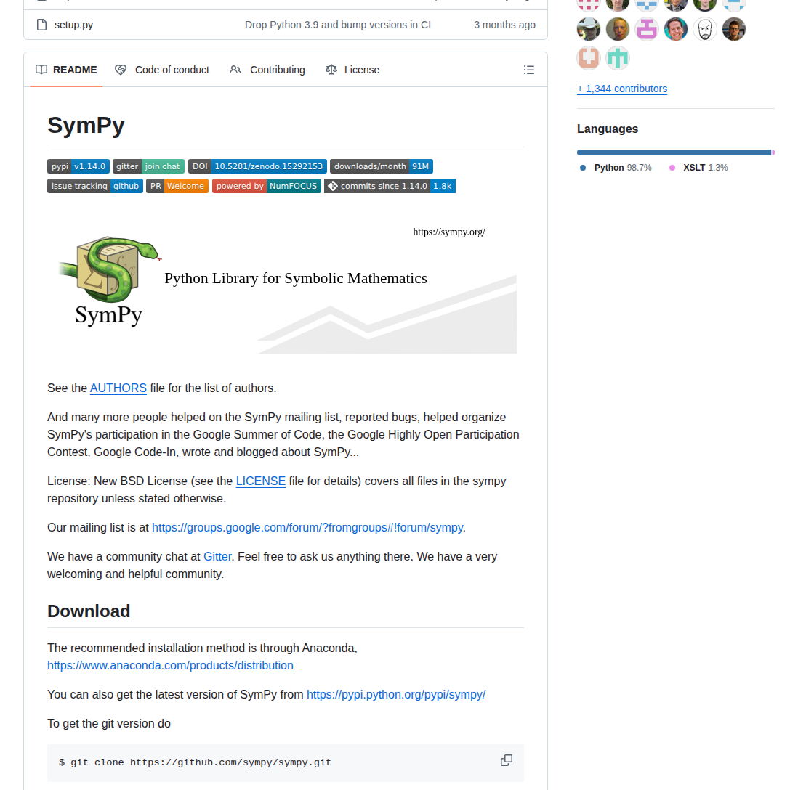Show all 1,344 contributors
The height and width of the screenshot is (790, 798).
pyautogui.click(x=621, y=89)
